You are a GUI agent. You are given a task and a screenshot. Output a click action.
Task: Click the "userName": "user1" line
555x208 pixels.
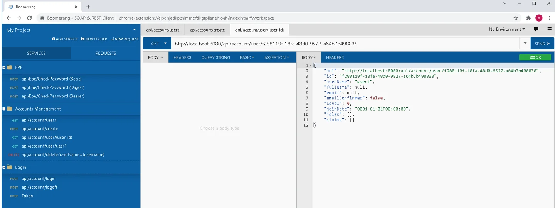349,82
